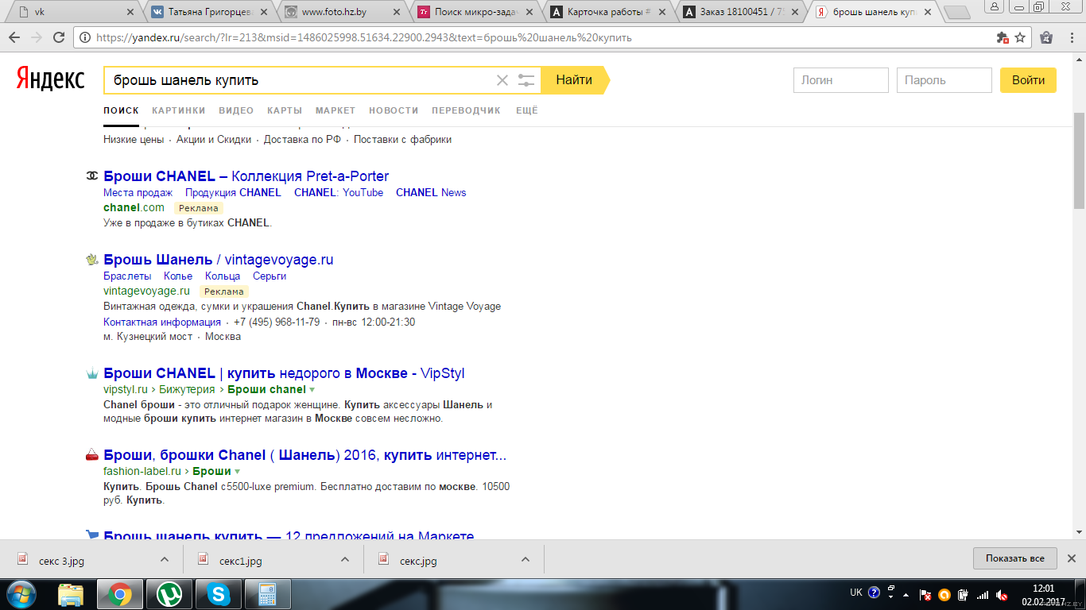Open the ВИДЕО search section
1086x610 pixels.
point(236,110)
